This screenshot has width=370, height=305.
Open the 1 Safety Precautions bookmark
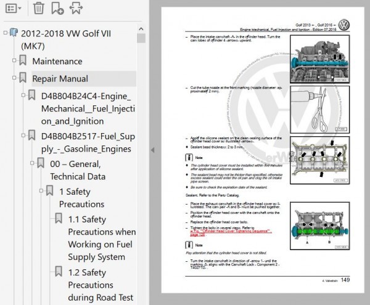(81, 198)
